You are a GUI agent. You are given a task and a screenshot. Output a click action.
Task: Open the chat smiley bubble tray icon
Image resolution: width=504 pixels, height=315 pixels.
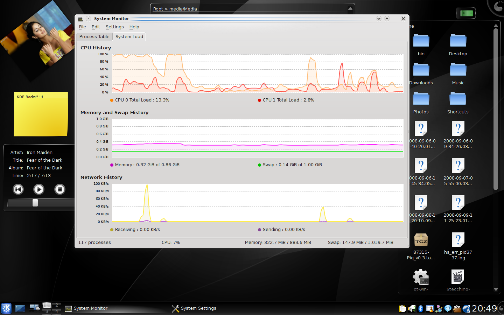(x=448, y=308)
